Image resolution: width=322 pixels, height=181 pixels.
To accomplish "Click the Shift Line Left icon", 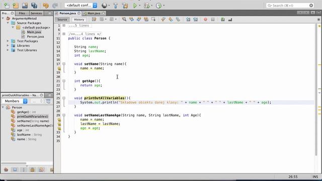I will [188, 19].
